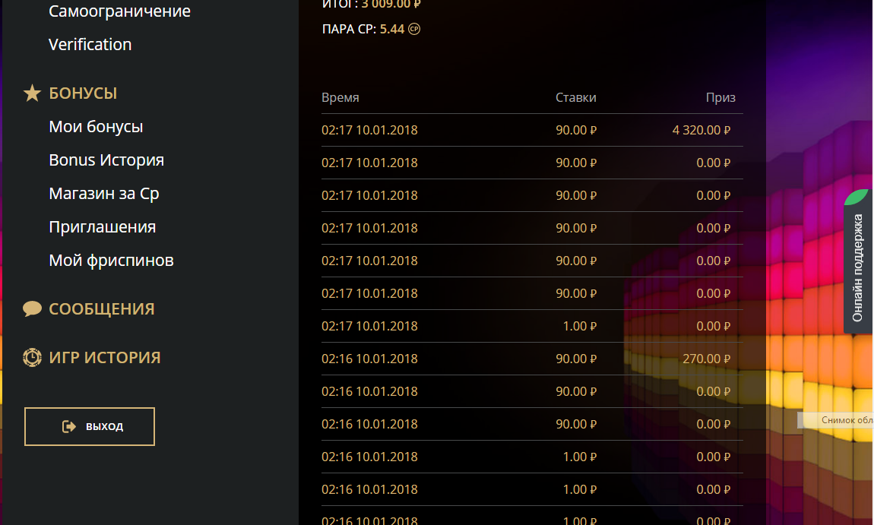
Task: Open the Verification page
Action: [90, 45]
